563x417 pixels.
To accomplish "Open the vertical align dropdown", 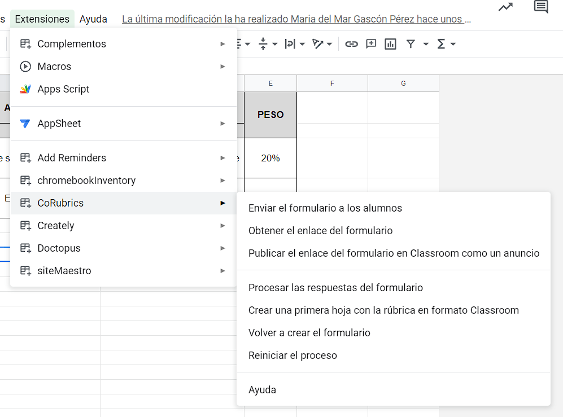I will coord(268,44).
